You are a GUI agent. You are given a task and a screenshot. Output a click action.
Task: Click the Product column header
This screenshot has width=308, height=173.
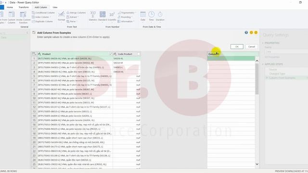[x=75, y=54]
